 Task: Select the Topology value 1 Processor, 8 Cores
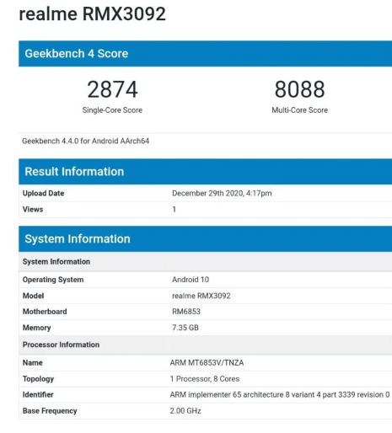click(205, 379)
